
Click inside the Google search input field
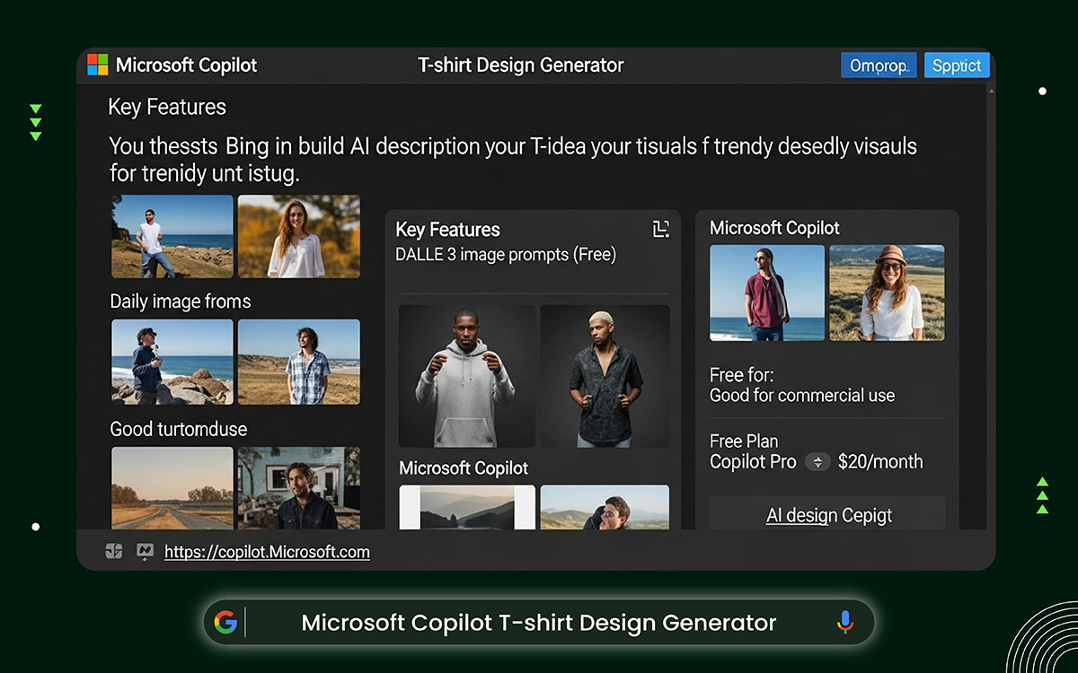point(539,622)
